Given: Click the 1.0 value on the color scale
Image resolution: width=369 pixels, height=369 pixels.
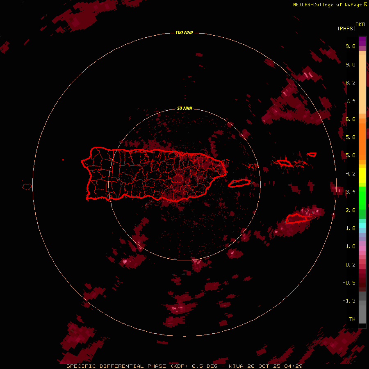Looking at the screenshot, I should pos(351,246).
